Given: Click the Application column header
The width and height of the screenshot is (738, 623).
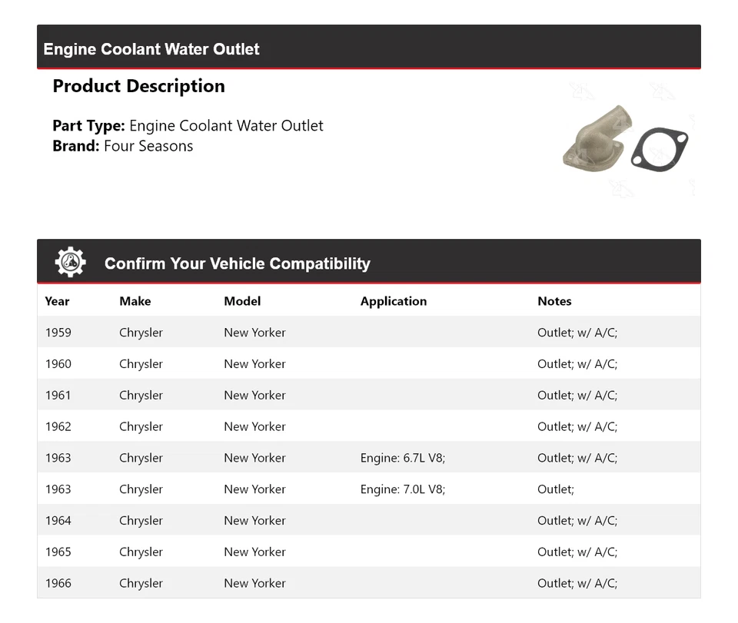Looking at the screenshot, I should pyautogui.click(x=393, y=301).
